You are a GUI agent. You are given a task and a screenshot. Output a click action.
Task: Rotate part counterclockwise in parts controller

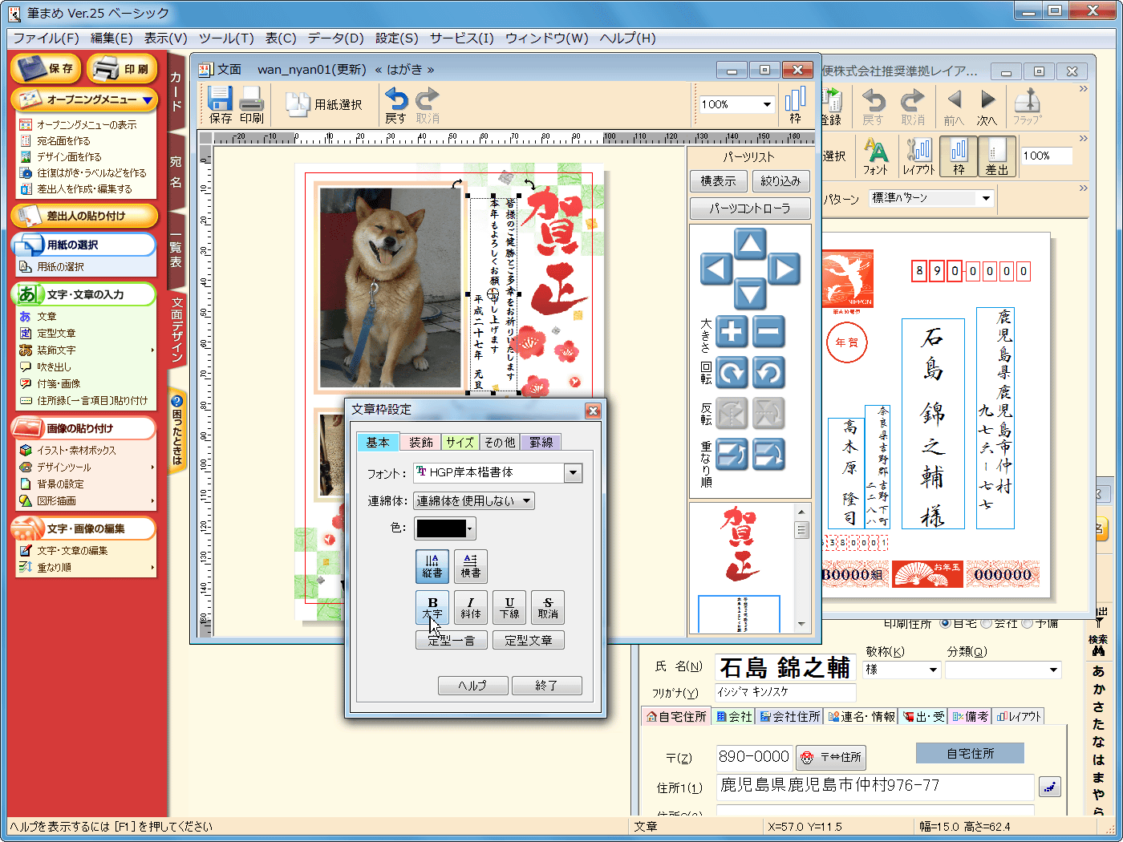click(768, 373)
